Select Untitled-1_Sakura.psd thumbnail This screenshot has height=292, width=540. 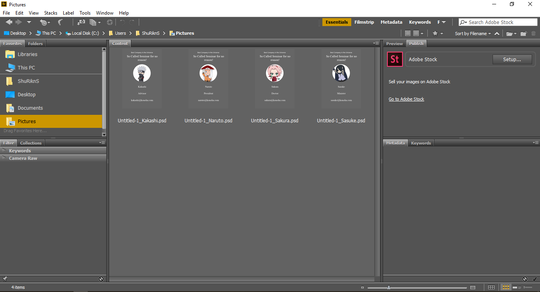click(x=275, y=78)
